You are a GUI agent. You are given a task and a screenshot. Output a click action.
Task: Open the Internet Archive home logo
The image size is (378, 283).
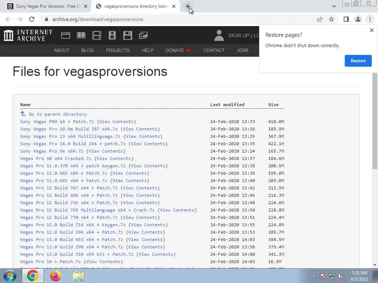(x=28, y=35)
